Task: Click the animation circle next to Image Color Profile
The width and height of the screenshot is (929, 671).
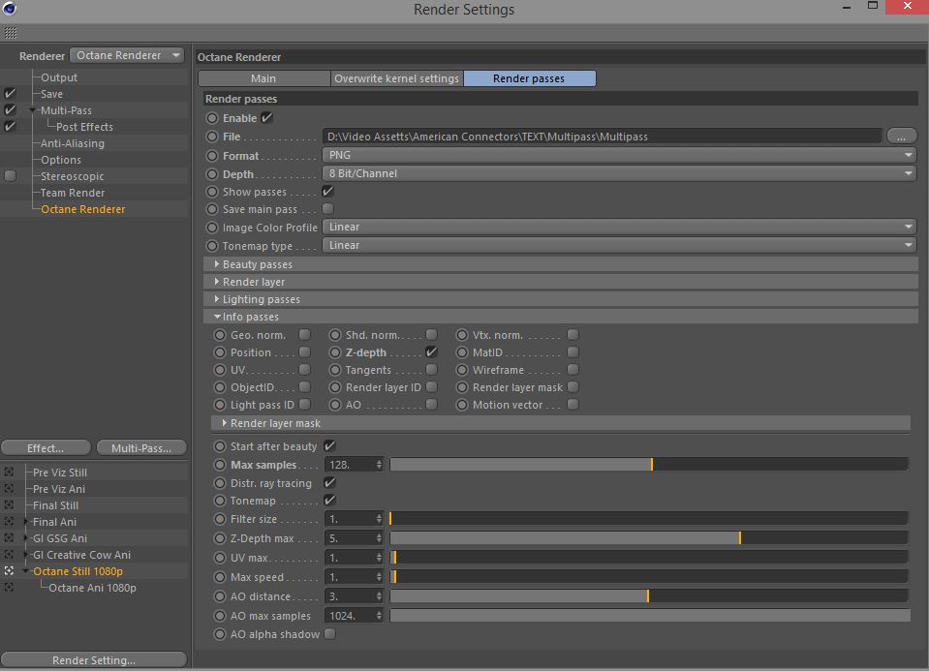Action: pos(212,228)
